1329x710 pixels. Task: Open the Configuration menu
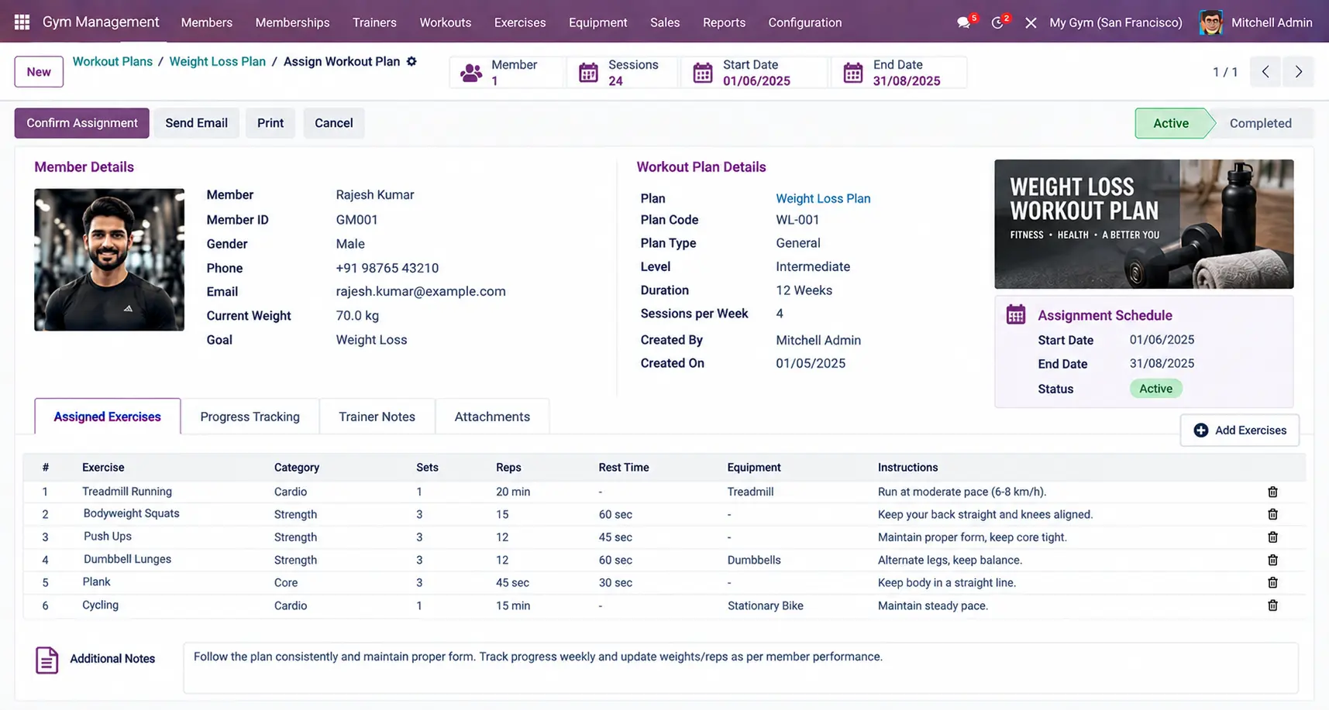click(x=804, y=22)
